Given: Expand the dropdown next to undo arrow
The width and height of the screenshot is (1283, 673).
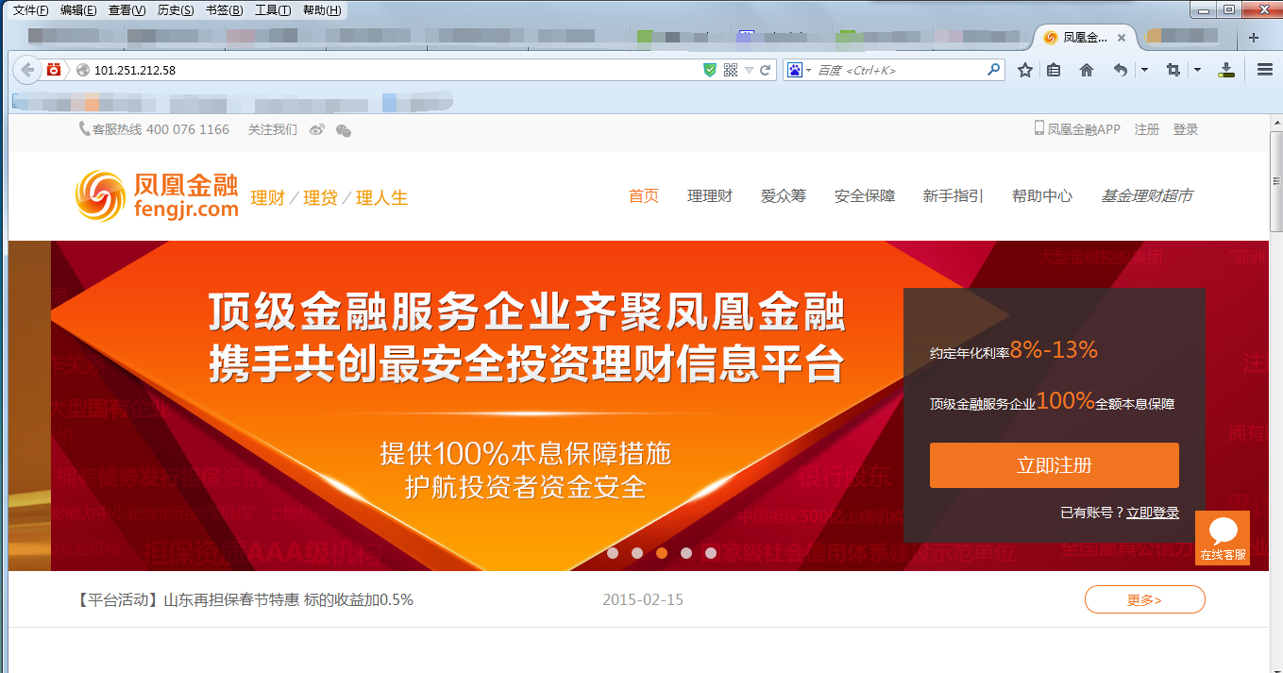Looking at the screenshot, I should tap(1144, 70).
